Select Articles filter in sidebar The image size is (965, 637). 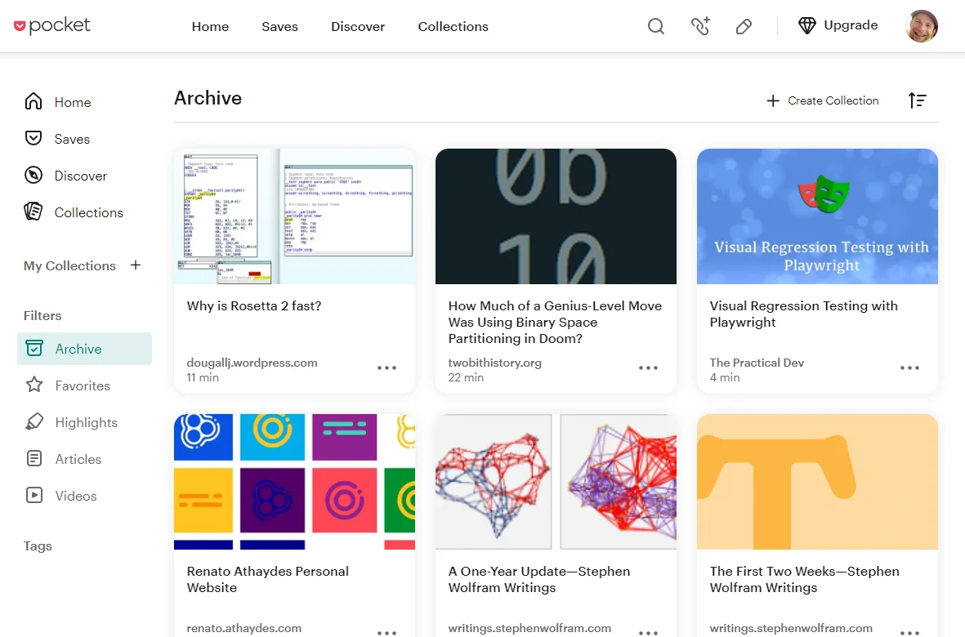click(x=78, y=459)
